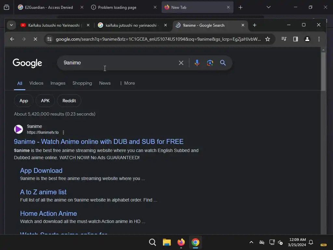Bookmark this page with the star icon
The height and width of the screenshot is (250, 333).
(x=268, y=39)
